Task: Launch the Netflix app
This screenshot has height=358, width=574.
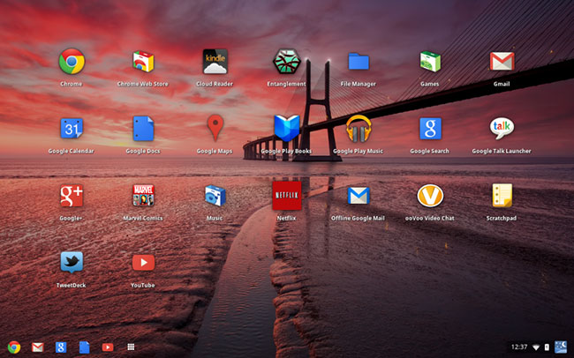Action: pos(287,195)
